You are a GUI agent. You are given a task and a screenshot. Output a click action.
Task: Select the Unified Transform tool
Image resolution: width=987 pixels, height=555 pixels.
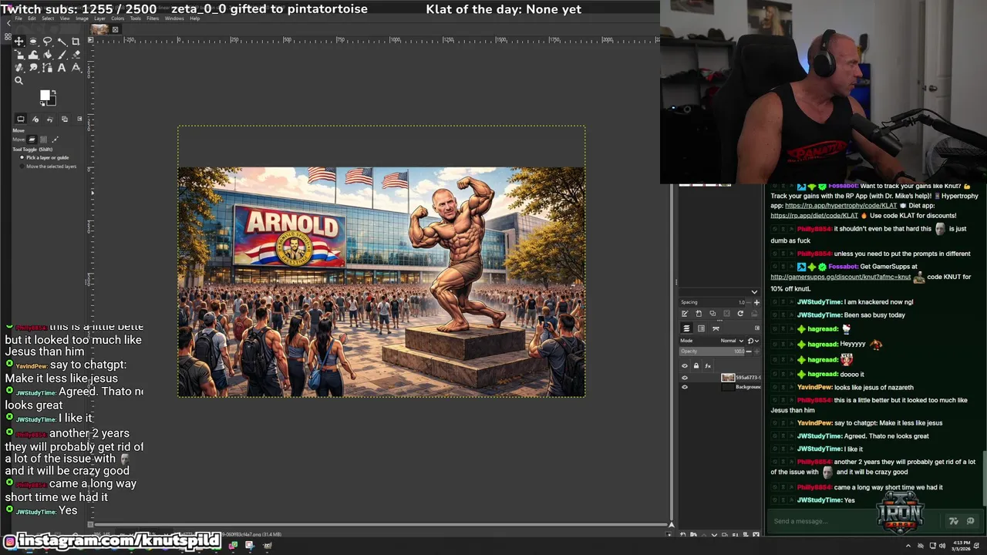[x=19, y=55]
